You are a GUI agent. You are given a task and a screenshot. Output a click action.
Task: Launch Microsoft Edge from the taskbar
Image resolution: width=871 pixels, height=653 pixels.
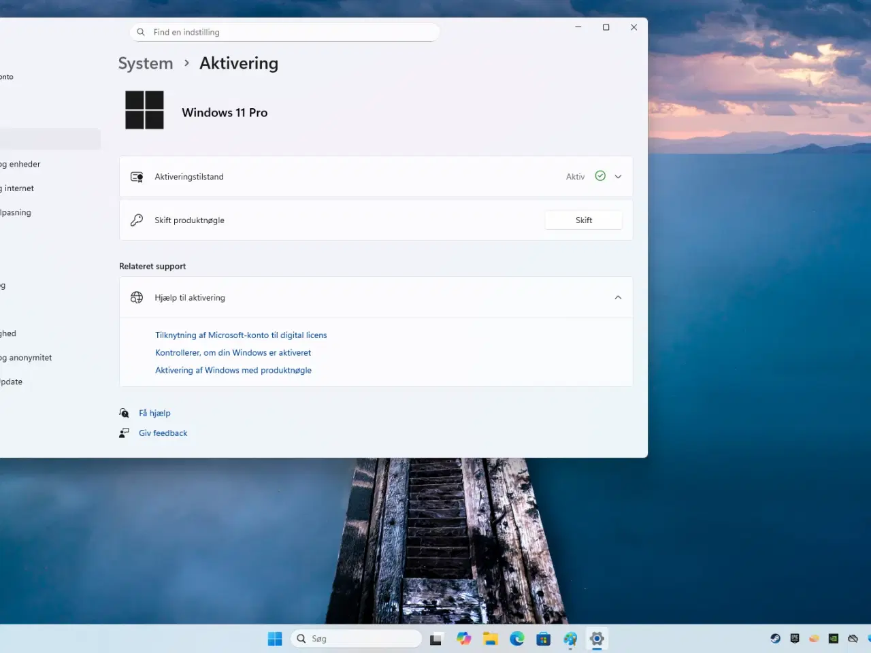click(517, 639)
